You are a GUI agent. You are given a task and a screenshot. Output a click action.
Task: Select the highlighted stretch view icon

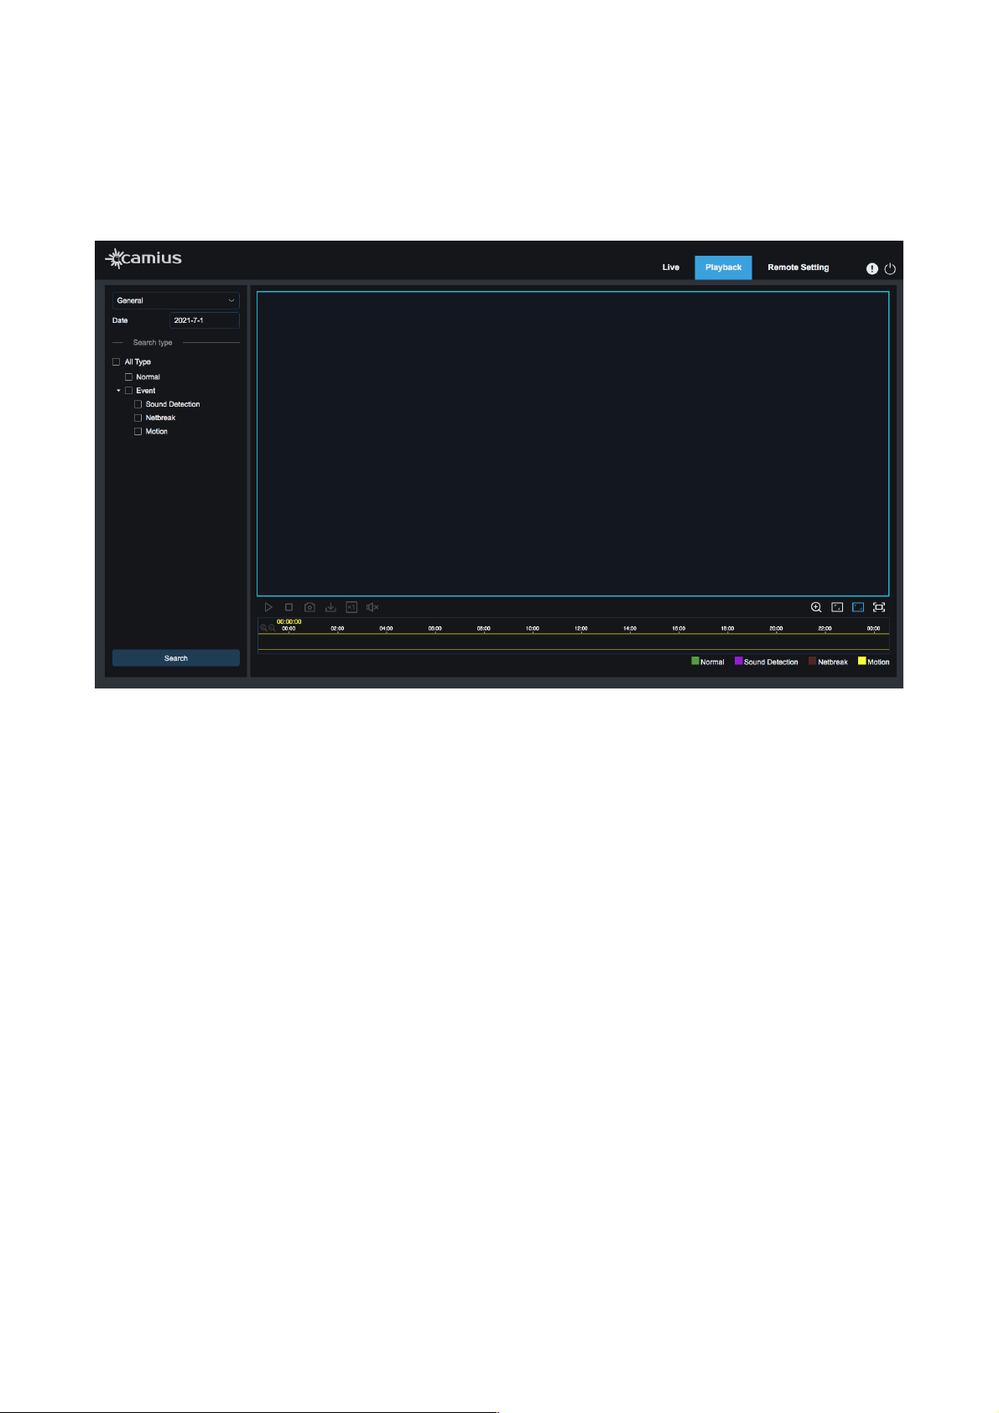tap(858, 607)
